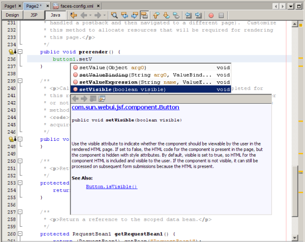Find the previous occurrence
The image size is (305, 242).
[125, 15]
